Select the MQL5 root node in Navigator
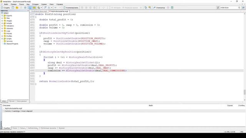The height and width of the screenshot is (138, 246). pos(6,13)
